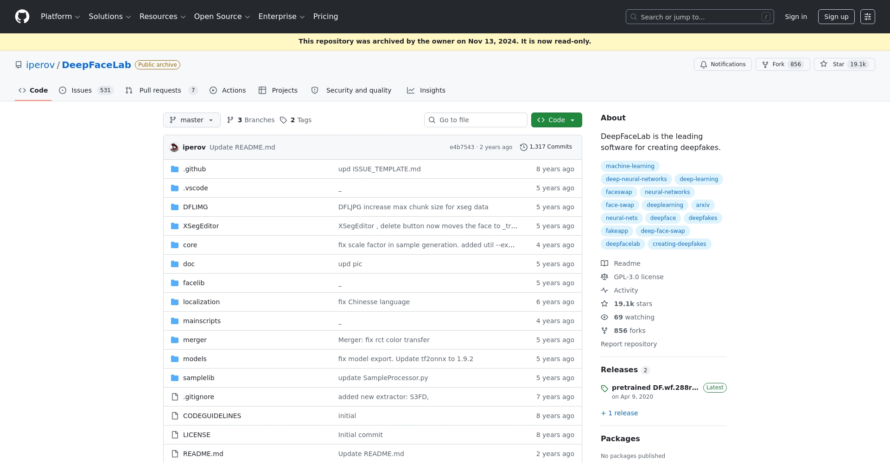
Task: Click the GitHub home logo
Action: [22, 17]
